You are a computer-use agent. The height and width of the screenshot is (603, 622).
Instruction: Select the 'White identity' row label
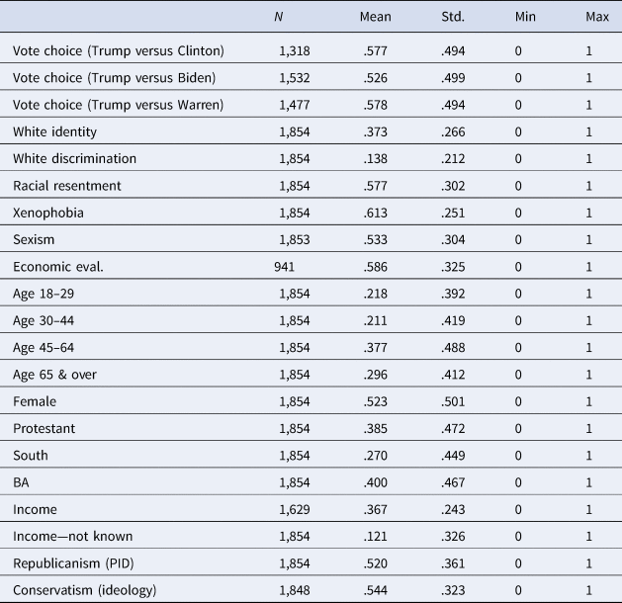(x=55, y=131)
